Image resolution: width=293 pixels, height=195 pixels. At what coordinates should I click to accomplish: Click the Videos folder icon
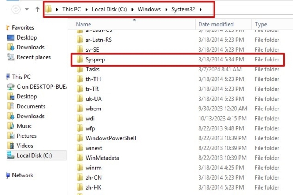point(11,146)
